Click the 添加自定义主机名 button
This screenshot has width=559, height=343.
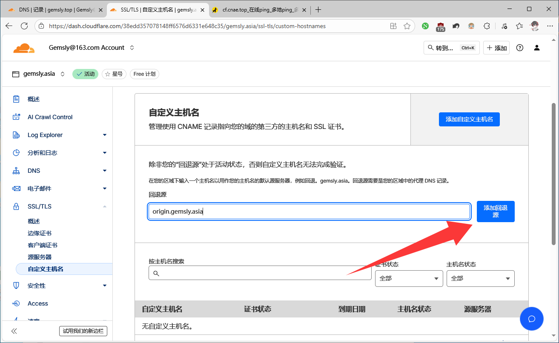coord(469,119)
